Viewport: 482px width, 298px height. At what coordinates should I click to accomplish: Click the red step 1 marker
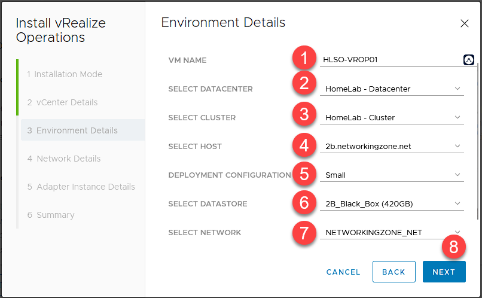[x=304, y=59]
